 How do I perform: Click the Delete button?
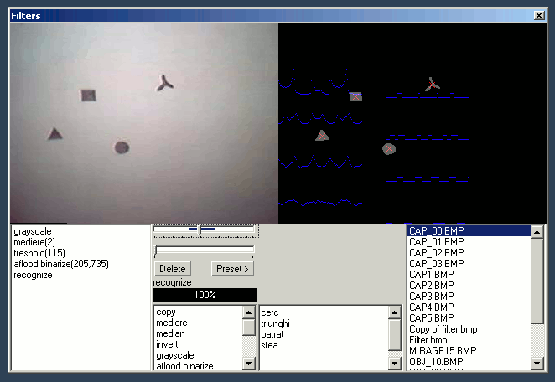pyautogui.click(x=173, y=269)
